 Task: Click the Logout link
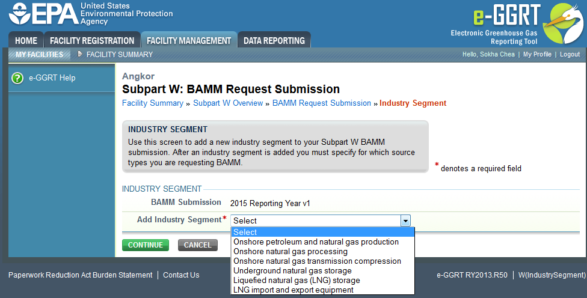click(x=570, y=54)
